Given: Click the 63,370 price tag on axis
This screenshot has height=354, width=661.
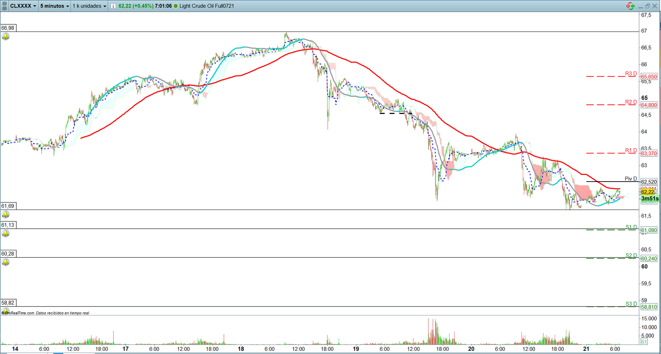Looking at the screenshot, I should point(649,154).
